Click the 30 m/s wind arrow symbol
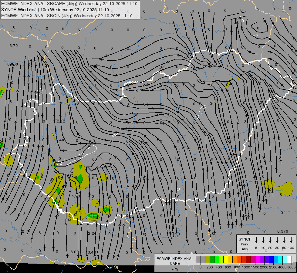The width and height of the screenshot is (297, 273). click(277, 240)
